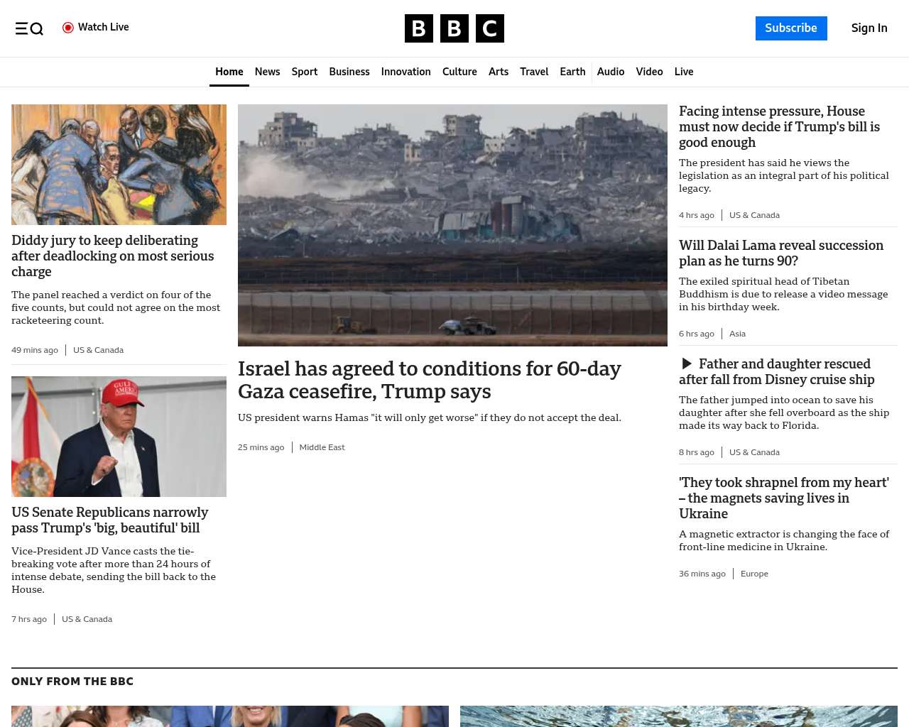Image resolution: width=909 pixels, height=727 pixels.
Task: Go to the Audio section
Action: click(x=611, y=72)
